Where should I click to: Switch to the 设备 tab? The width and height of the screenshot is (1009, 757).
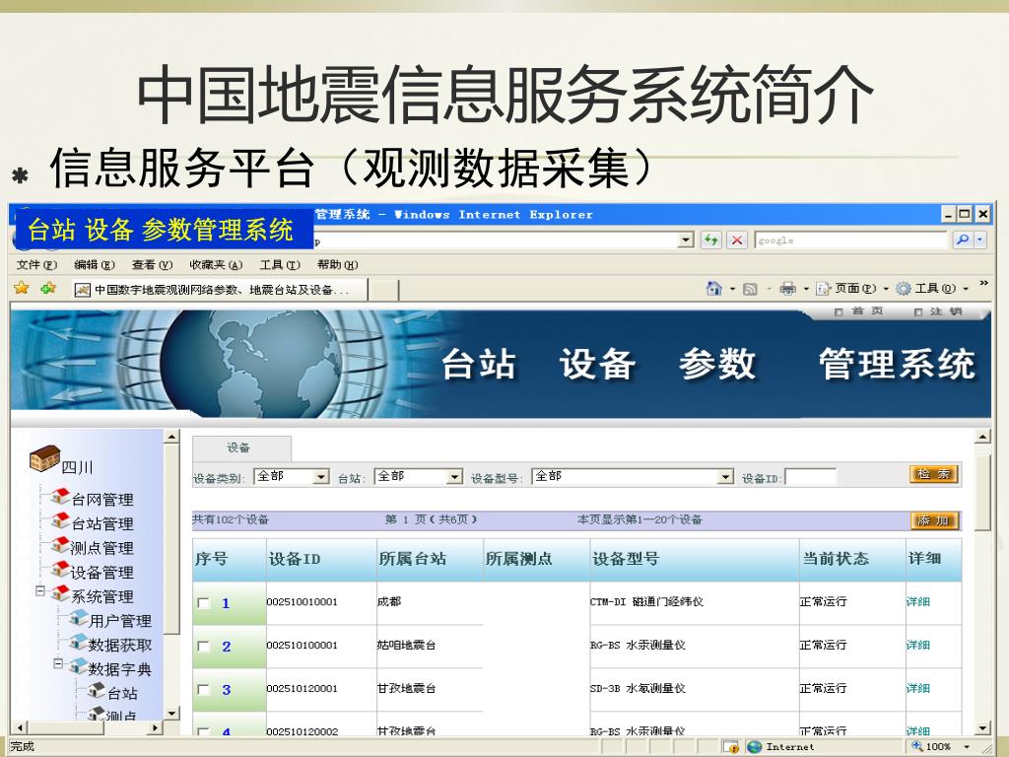pyautogui.click(x=241, y=448)
